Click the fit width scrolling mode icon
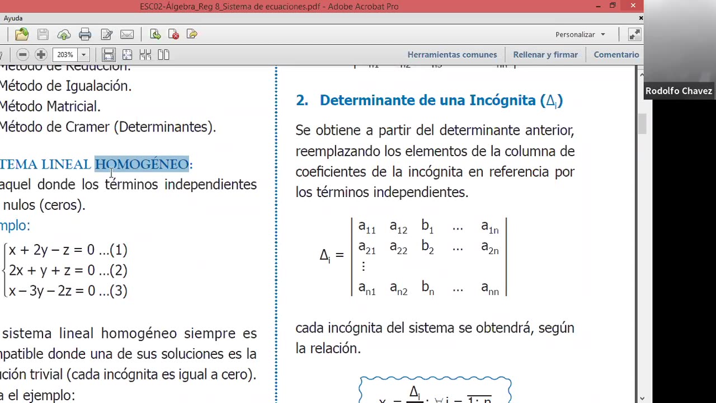Image resolution: width=716 pixels, height=403 pixels. 109,55
